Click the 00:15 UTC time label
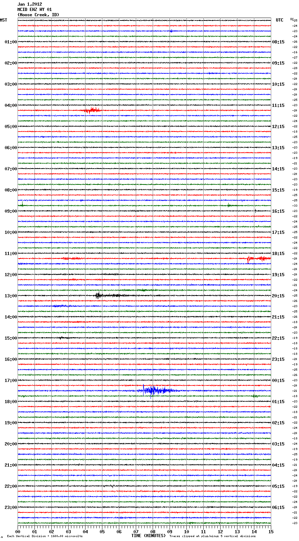 [x=278, y=381]
